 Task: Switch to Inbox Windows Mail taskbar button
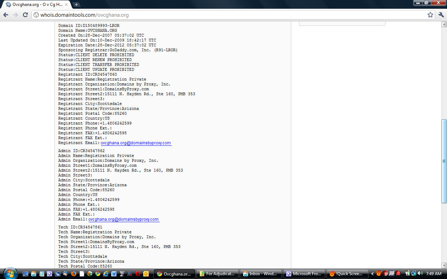(261, 274)
